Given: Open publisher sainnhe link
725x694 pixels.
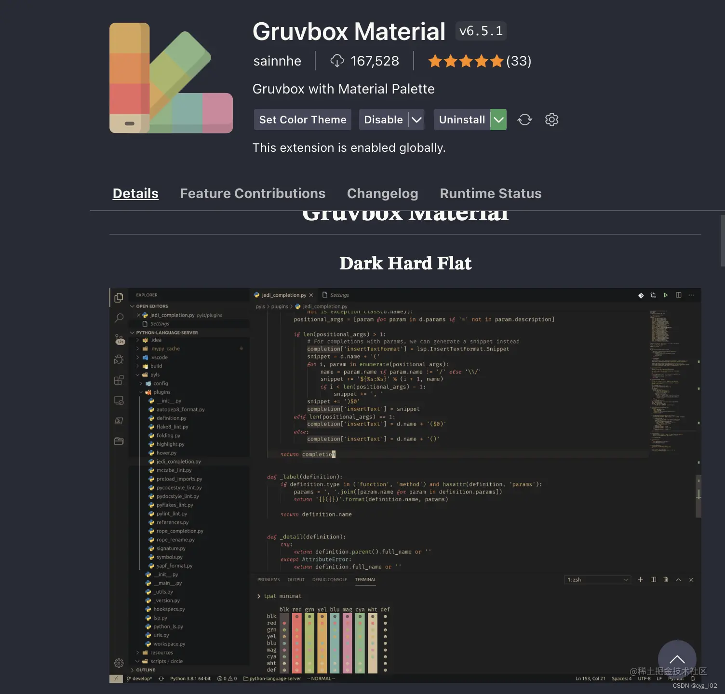Looking at the screenshot, I should tap(277, 61).
